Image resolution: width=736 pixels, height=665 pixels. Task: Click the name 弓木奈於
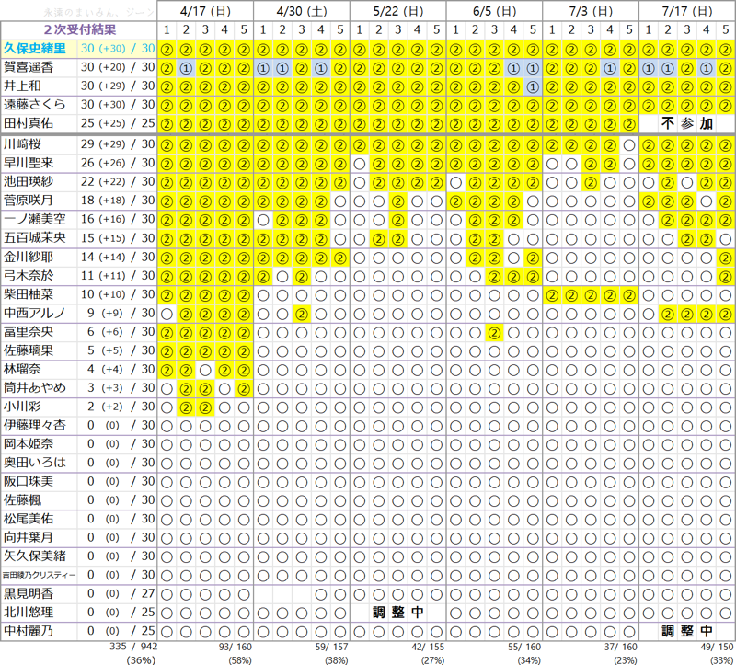(29, 276)
